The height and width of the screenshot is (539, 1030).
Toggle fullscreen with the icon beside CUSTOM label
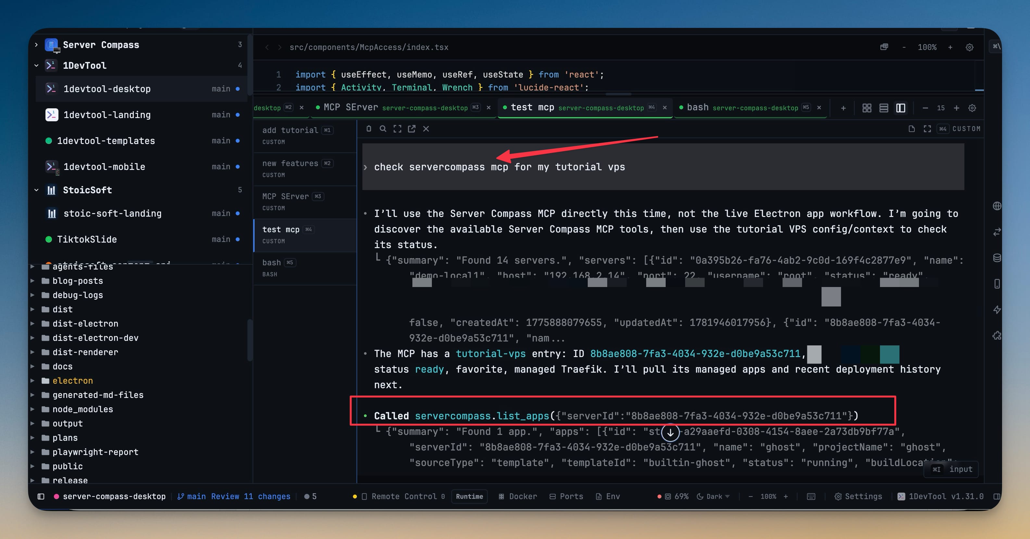click(x=927, y=128)
